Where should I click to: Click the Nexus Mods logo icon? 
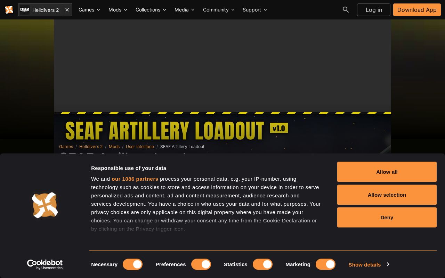[x=9, y=10]
